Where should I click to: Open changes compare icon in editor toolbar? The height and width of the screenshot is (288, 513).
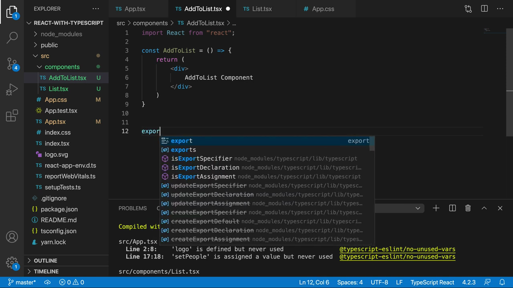468,8
